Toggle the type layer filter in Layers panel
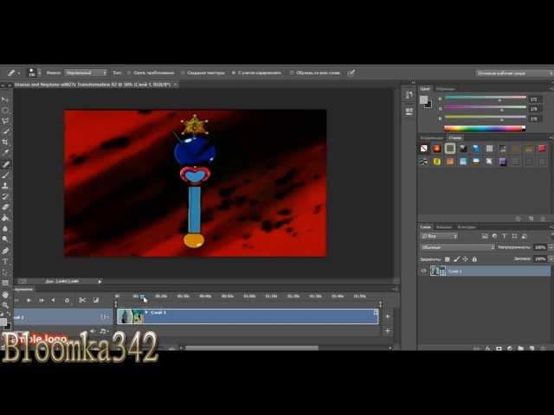Viewport: 554px width, 415px height. click(504, 236)
